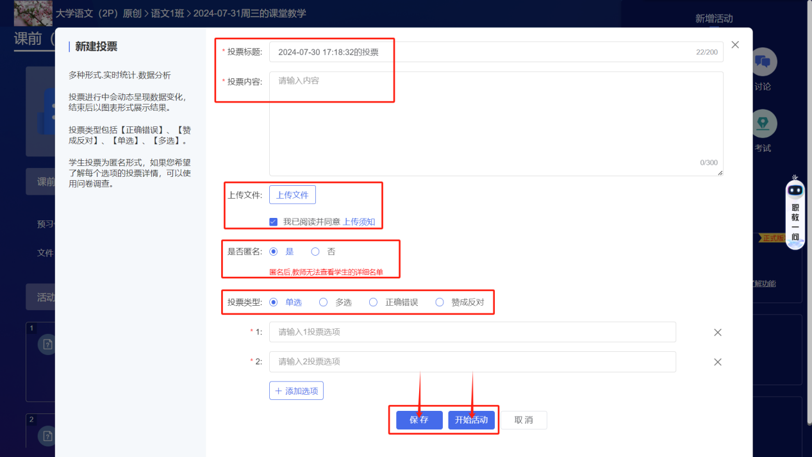
Task: Remove vote option 2 with X icon
Action: pyautogui.click(x=718, y=362)
